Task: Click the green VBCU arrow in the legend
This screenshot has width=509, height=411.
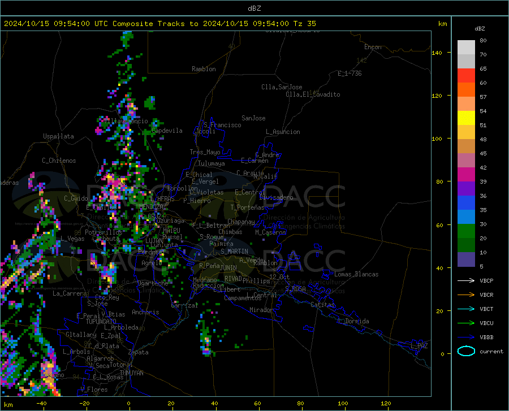Action: [466, 323]
